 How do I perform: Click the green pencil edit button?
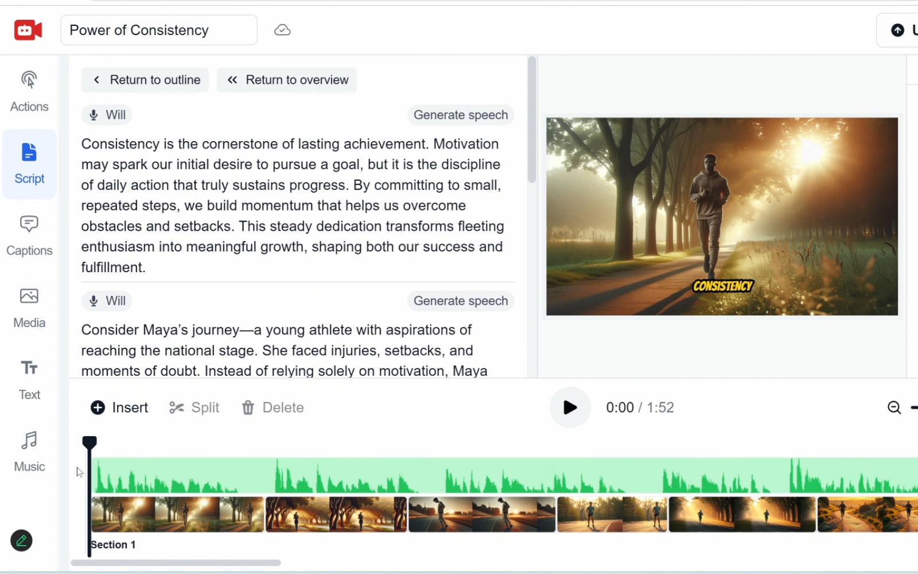click(21, 541)
